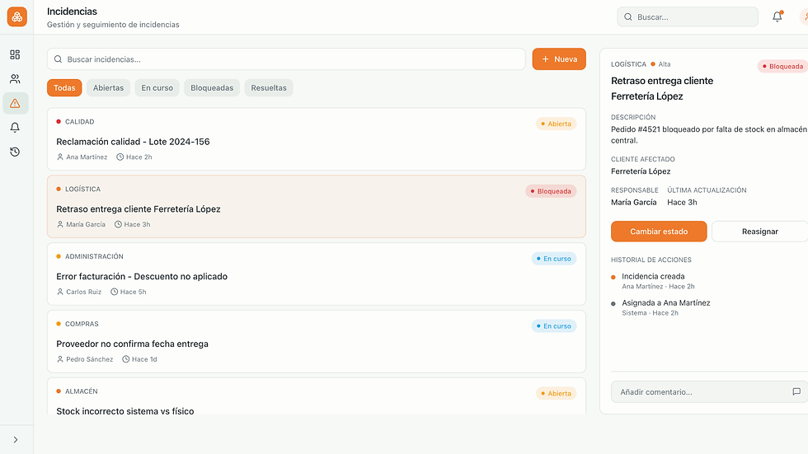Show the Resueltas incidents tab
The width and height of the screenshot is (808, 454).
tap(269, 88)
